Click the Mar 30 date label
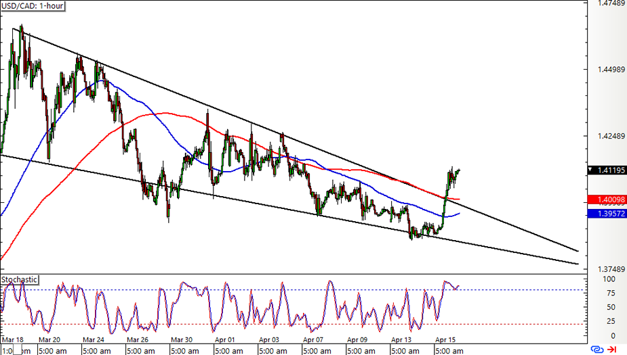The image size is (627, 355). click(x=181, y=340)
